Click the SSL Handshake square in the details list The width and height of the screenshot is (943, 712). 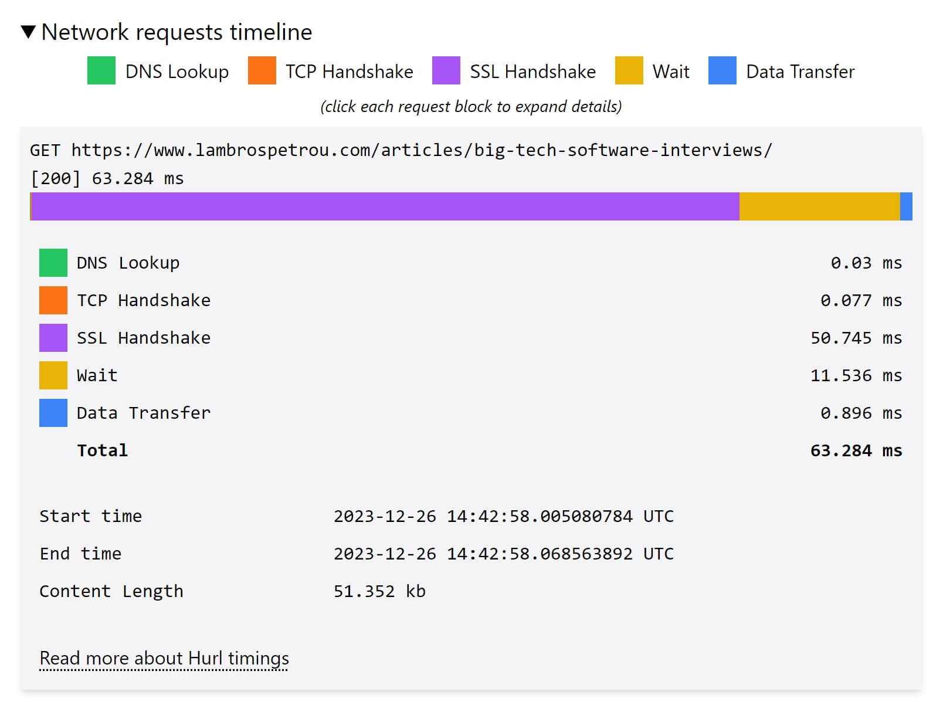(x=52, y=338)
